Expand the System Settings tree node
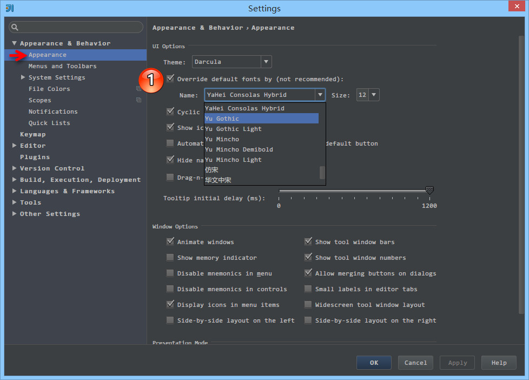 tap(23, 77)
